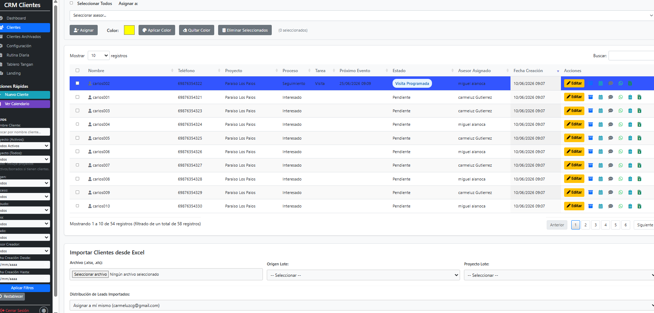Image resolution: width=654 pixels, height=313 pixels.
Task: Open the Proyecto (Todos) filter dropdown
Action: pos(25,159)
